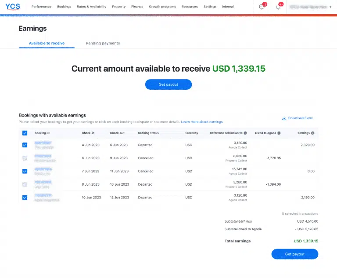
Task: Click the top Get payout button
Action: 168,84
